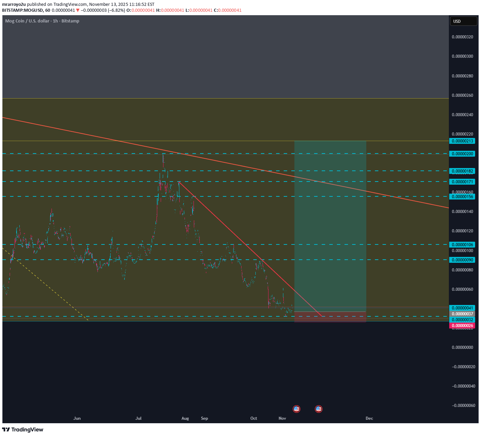Click the 0.00000060 axis value
The height and width of the screenshot is (436, 481).
coord(462,289)
